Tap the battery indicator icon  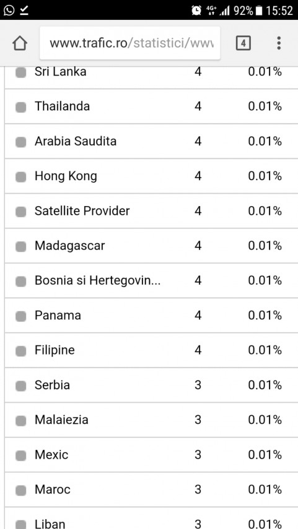pos(259,11)
